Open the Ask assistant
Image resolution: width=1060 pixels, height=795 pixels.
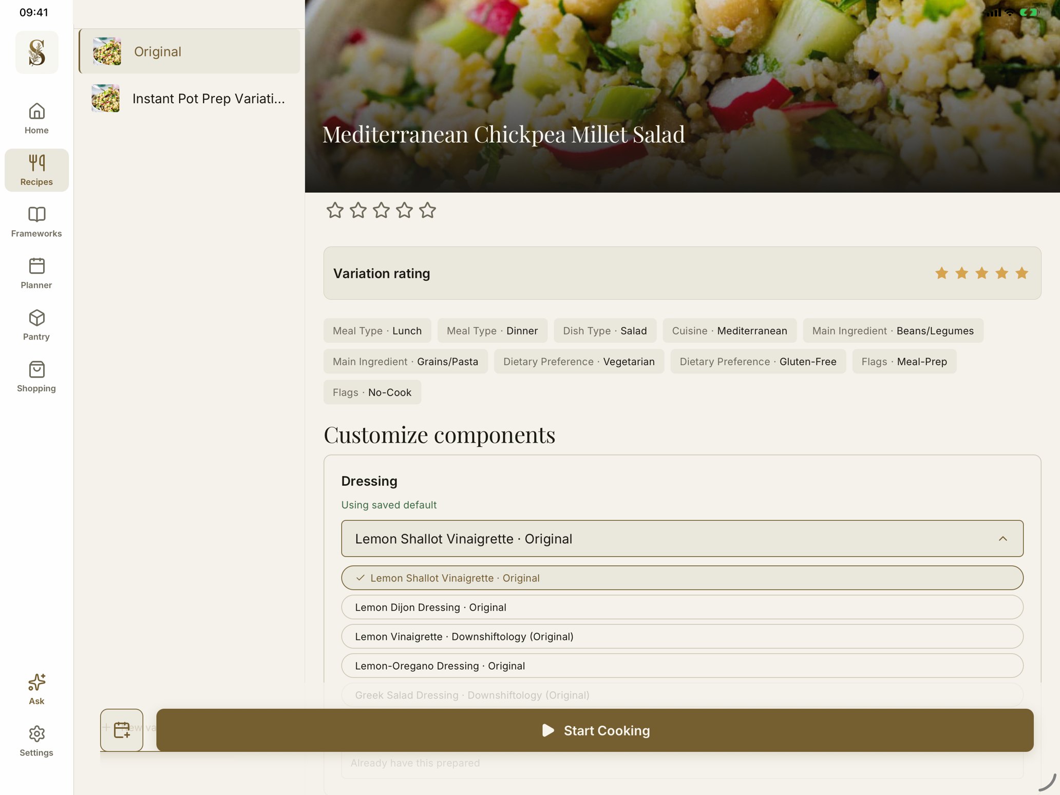click(x=36, y=689)
